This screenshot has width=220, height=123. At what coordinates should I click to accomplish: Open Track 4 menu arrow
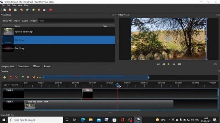4,102
